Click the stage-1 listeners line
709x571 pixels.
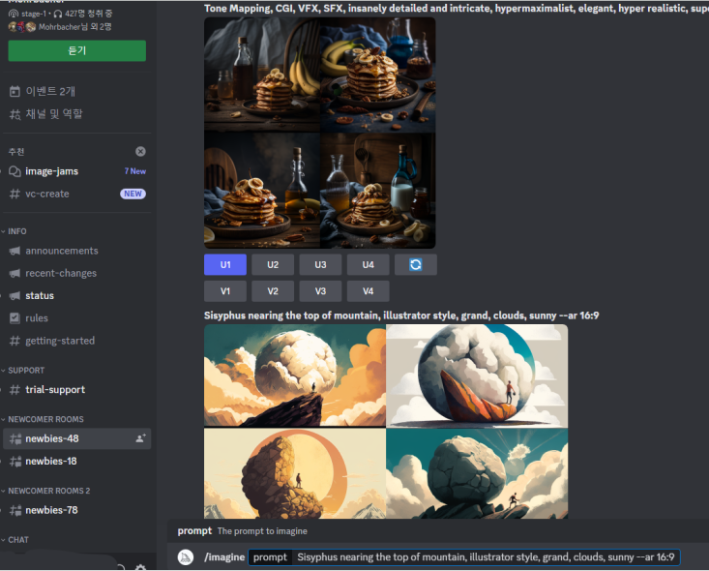click(x=61, y=14)
